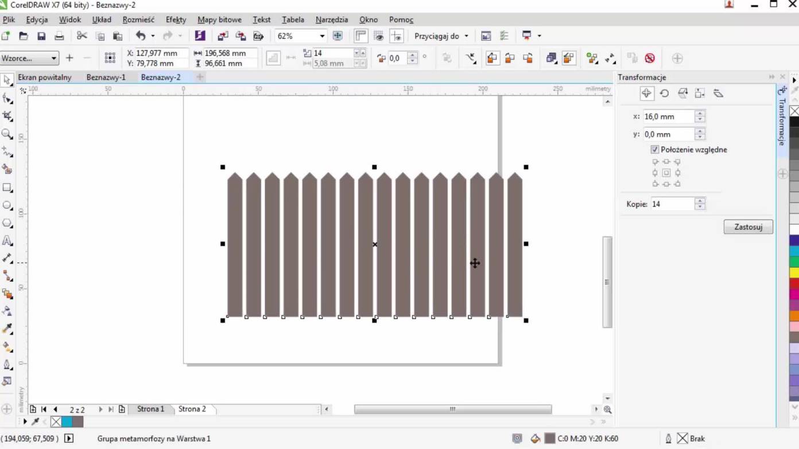The image size is (799, 449).
Task: Toggle the show grid eye icon
Action: 379,36
